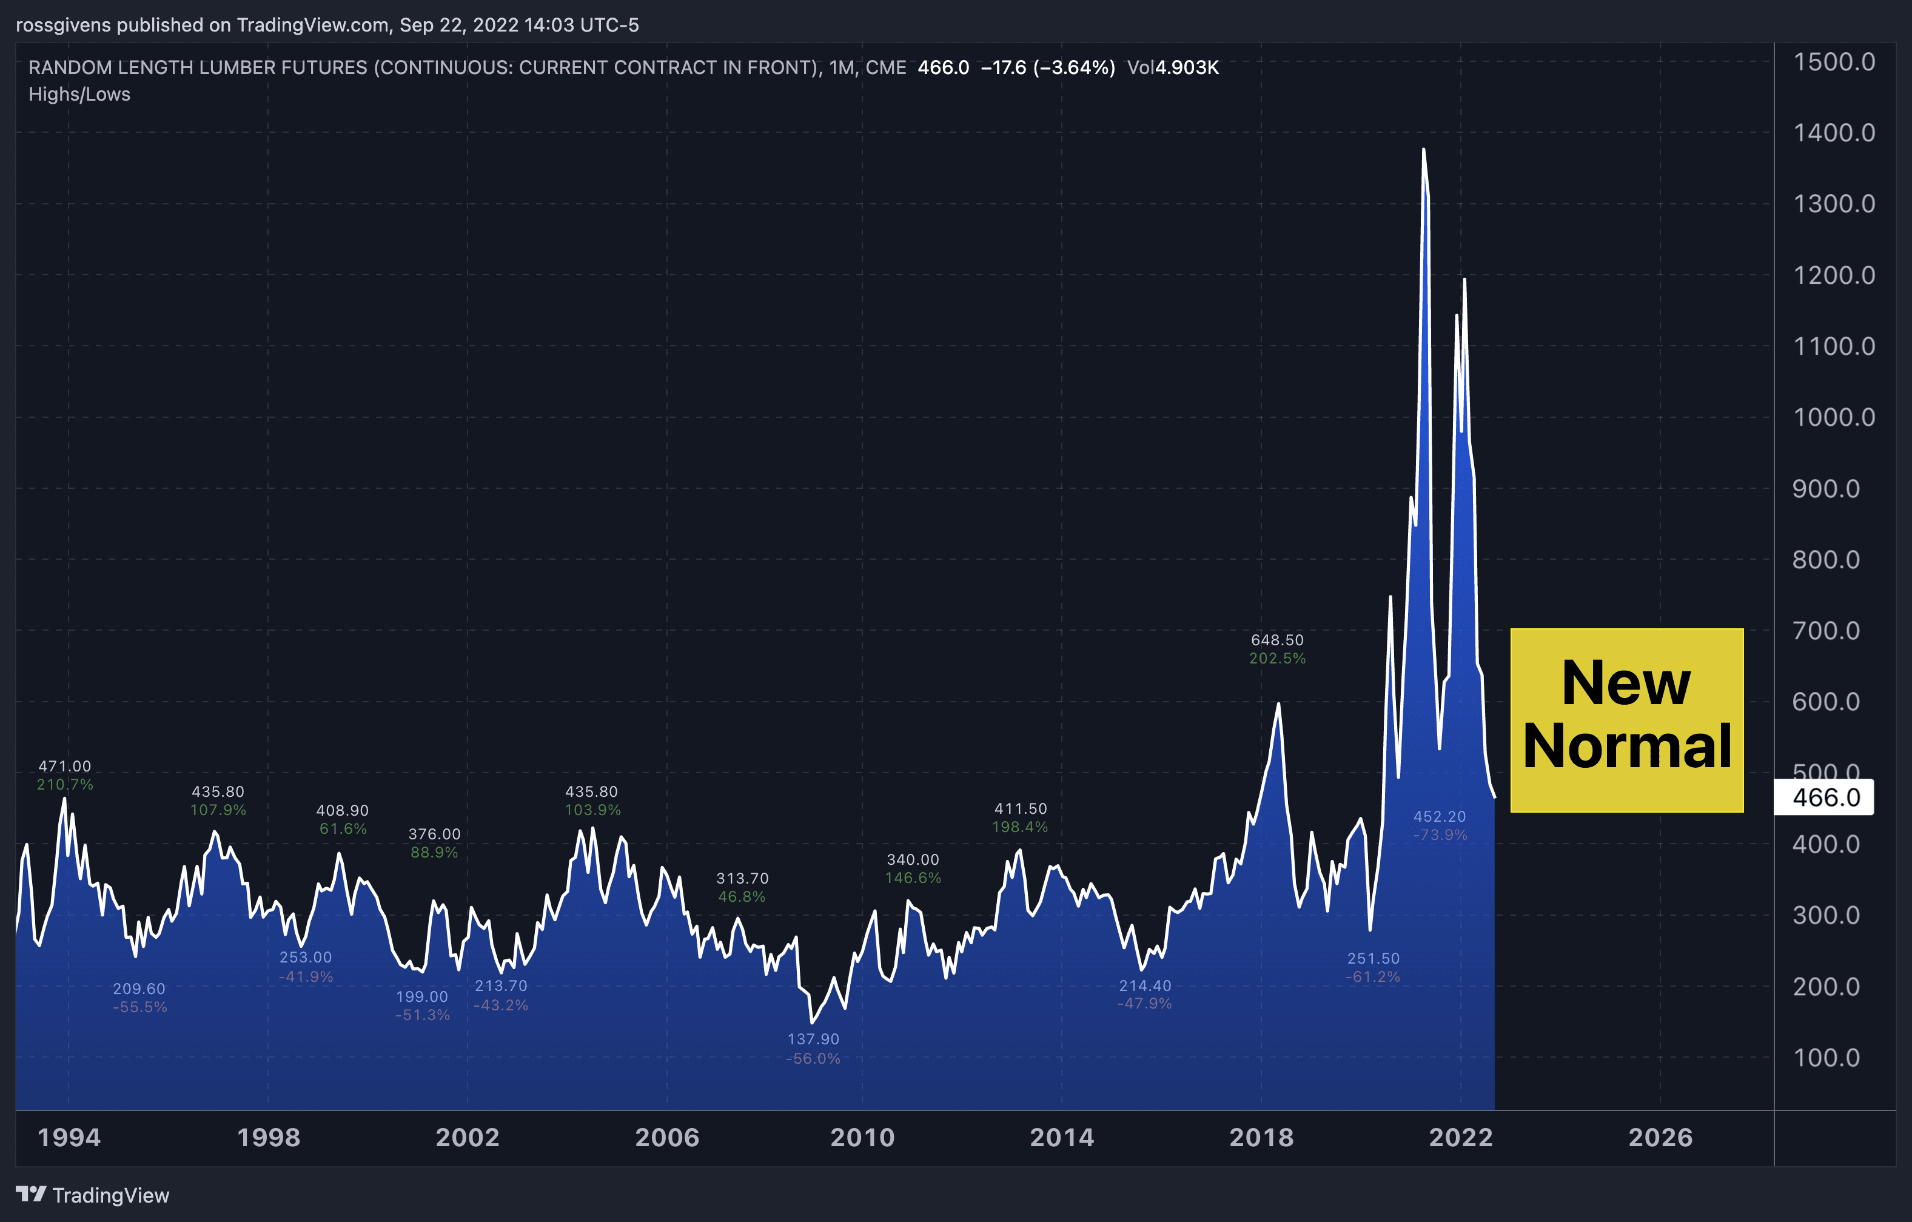
Task: Click the 137.90 low label
Action: pos(813,1039)
